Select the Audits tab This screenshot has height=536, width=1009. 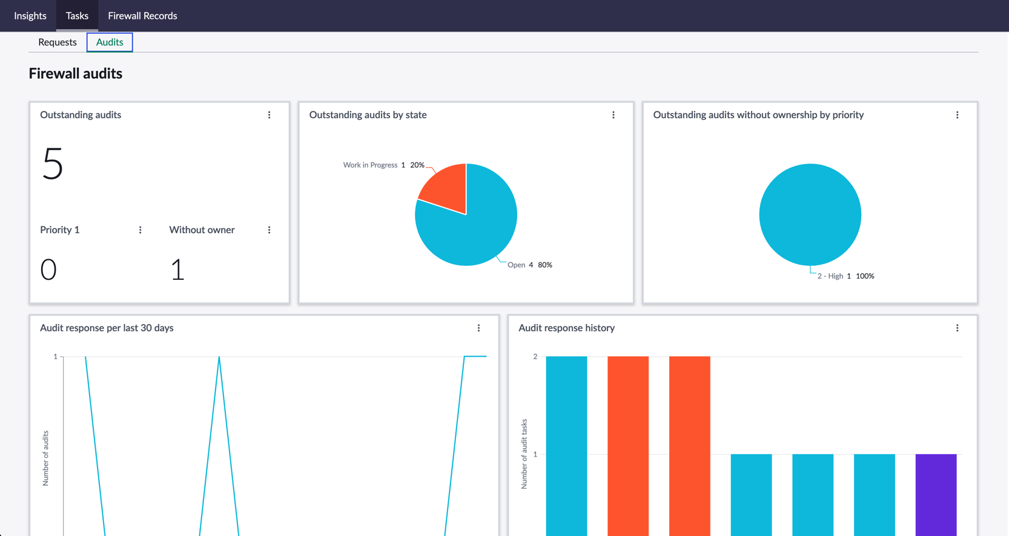(110, 42)
